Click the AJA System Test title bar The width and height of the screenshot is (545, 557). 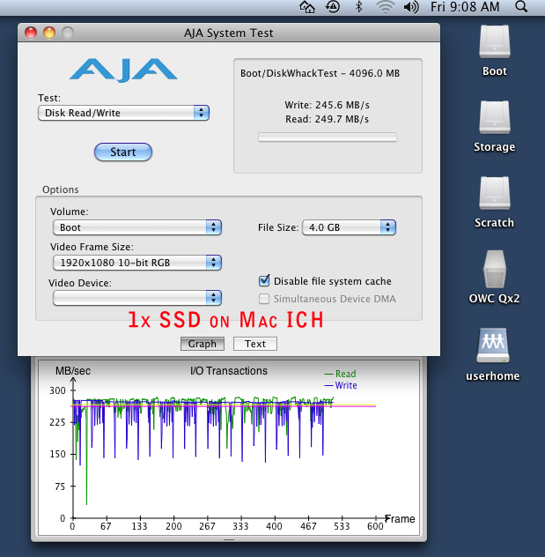point(229,33)
